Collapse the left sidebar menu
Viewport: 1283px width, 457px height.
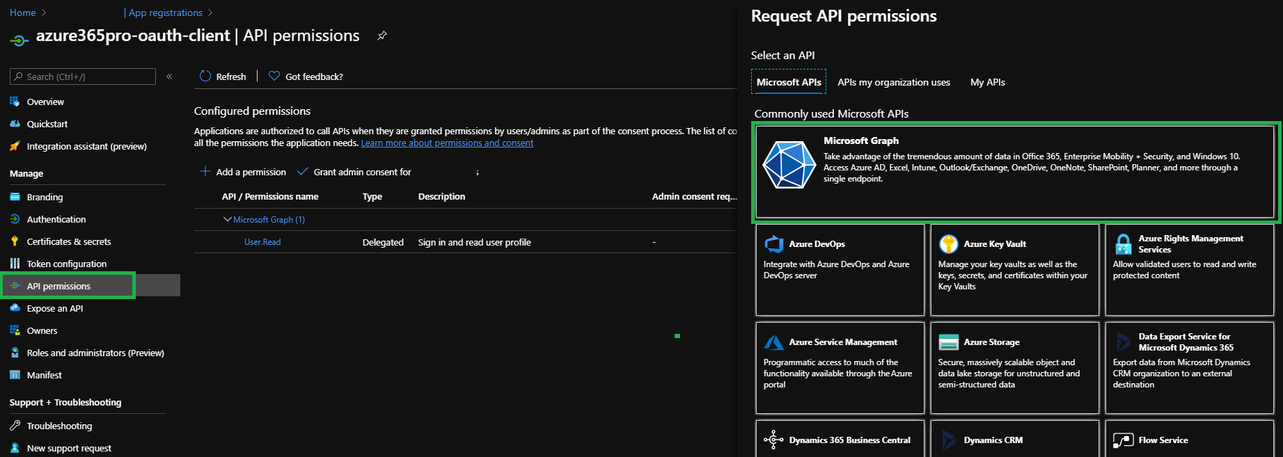pos(169,77)
